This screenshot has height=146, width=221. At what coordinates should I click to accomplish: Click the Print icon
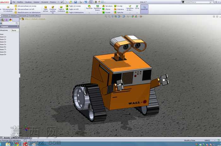[x=81, y=2]
